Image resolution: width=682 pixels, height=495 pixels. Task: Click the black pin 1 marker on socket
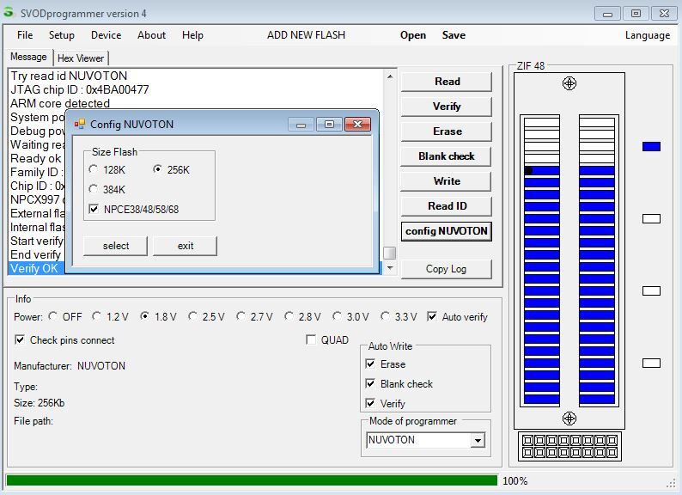tap(528, 171)
